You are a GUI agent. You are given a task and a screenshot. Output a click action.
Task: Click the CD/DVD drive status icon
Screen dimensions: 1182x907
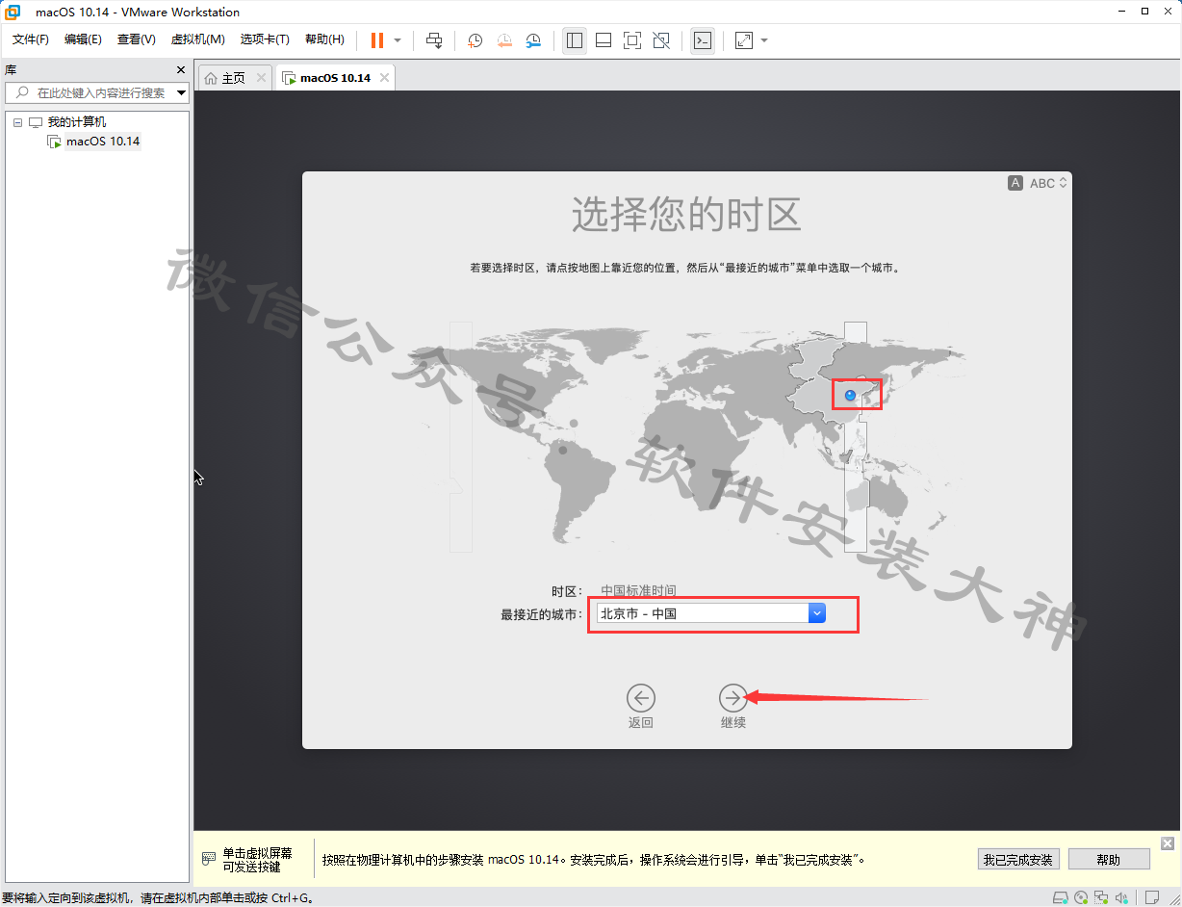click(1081, 898)
